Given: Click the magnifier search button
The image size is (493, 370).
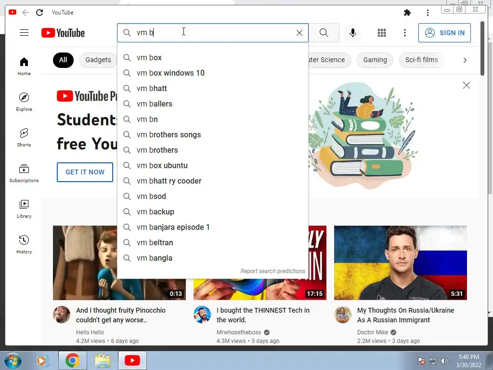Looking at the screenshot, I should pos(324,33).
